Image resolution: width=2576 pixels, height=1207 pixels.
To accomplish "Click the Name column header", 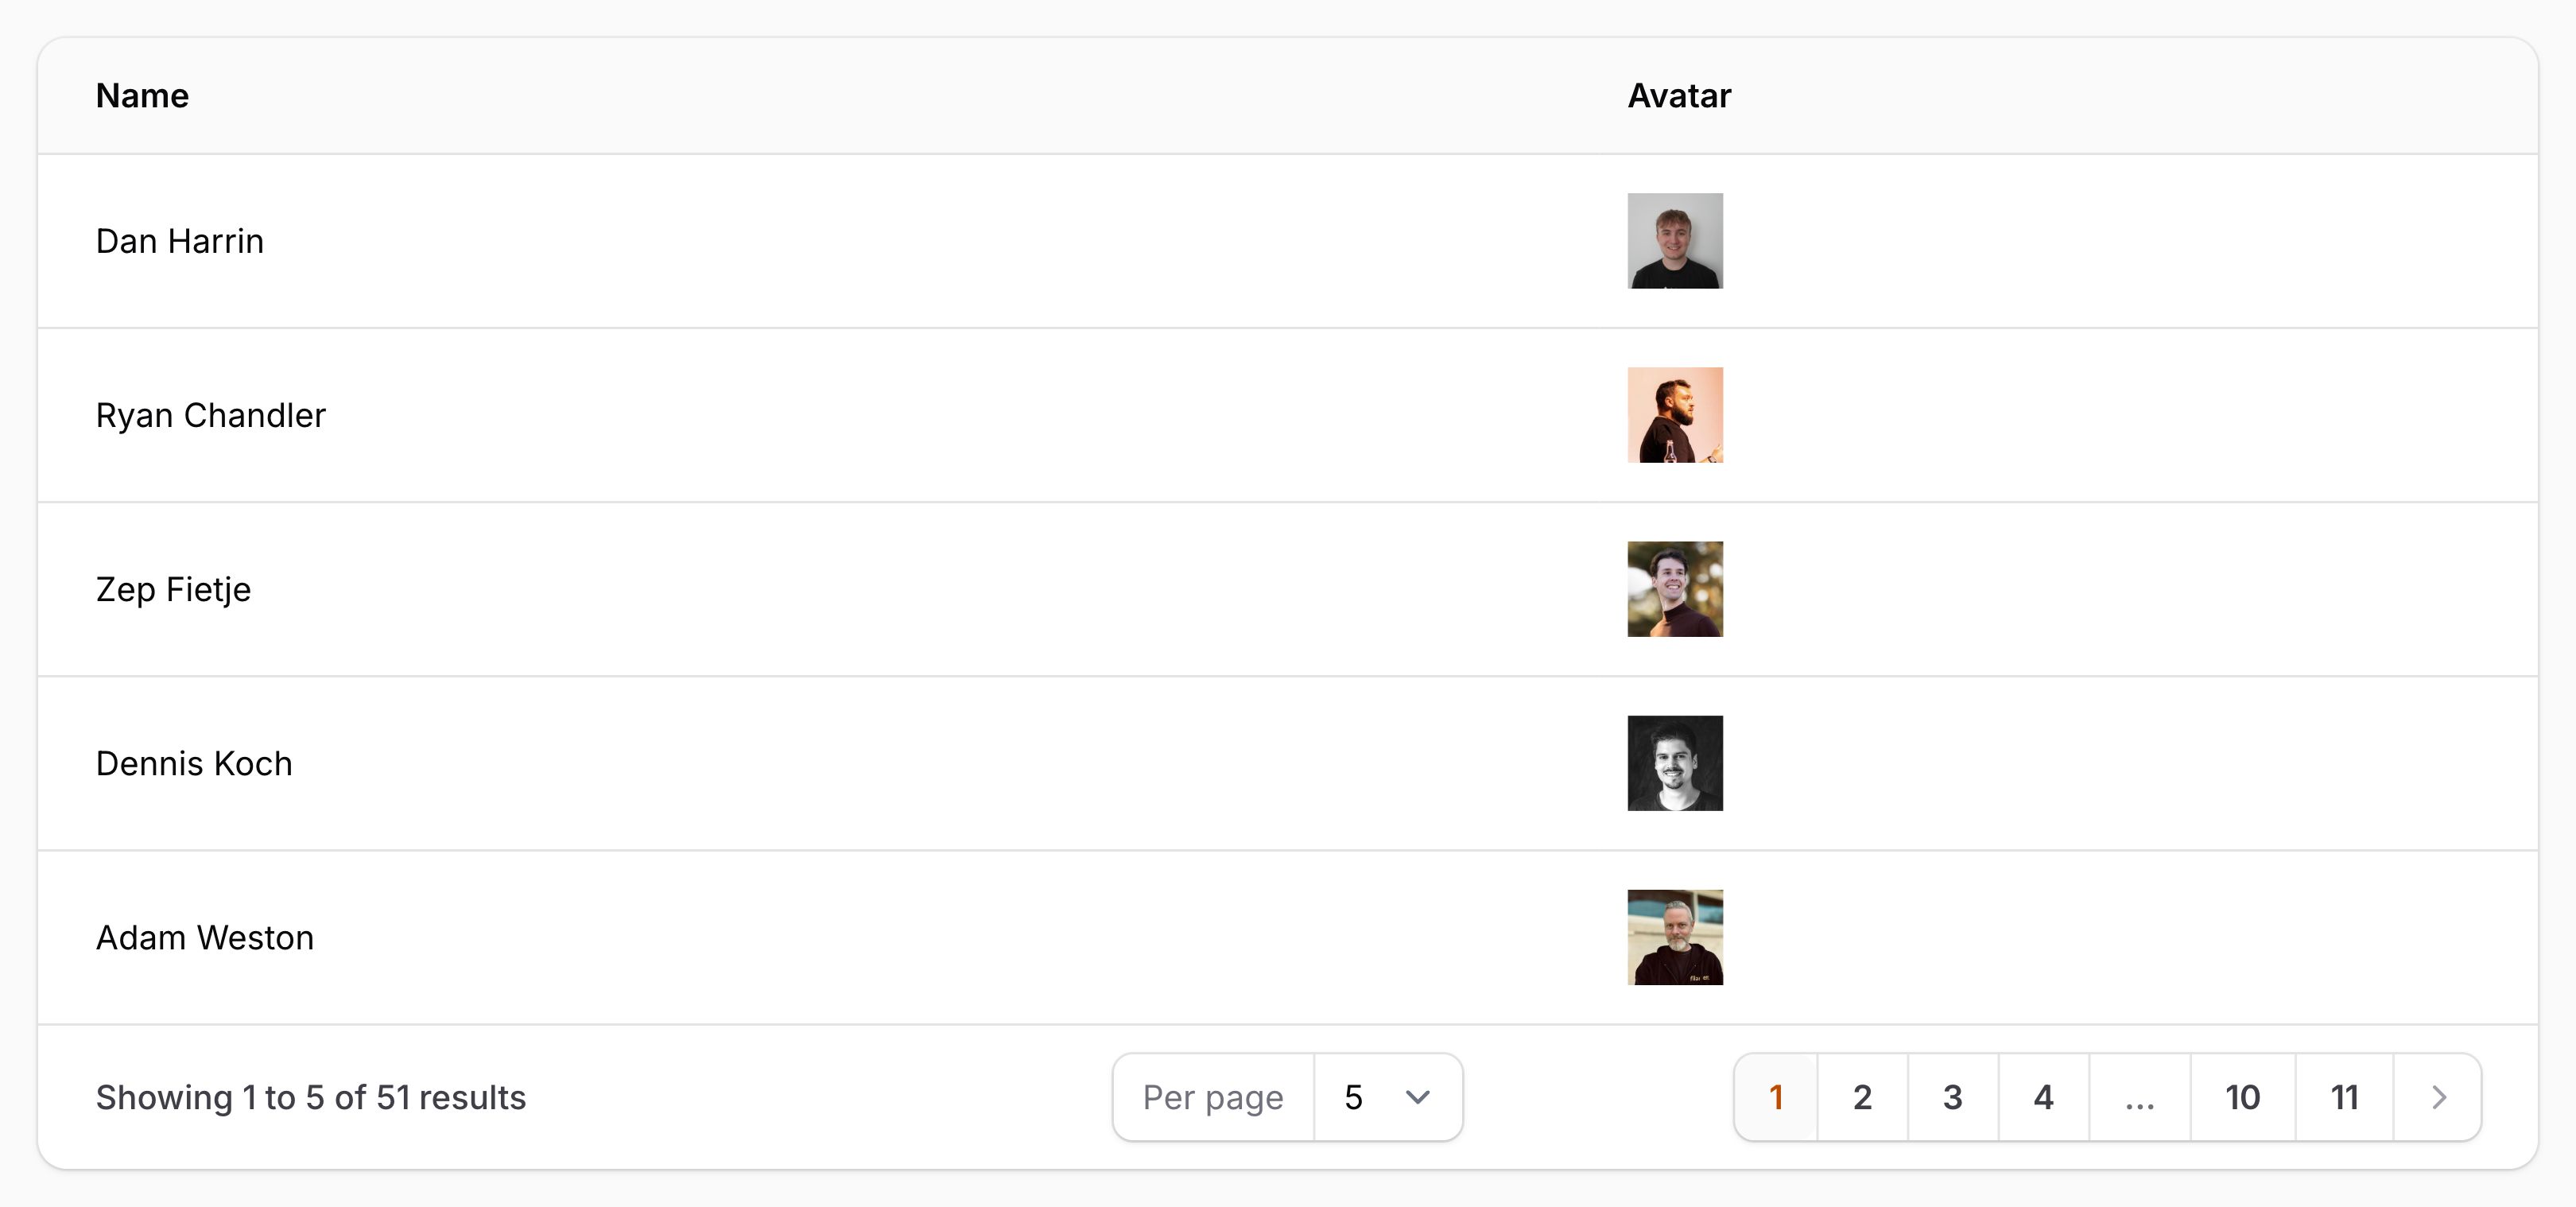I will click(142, 96).
